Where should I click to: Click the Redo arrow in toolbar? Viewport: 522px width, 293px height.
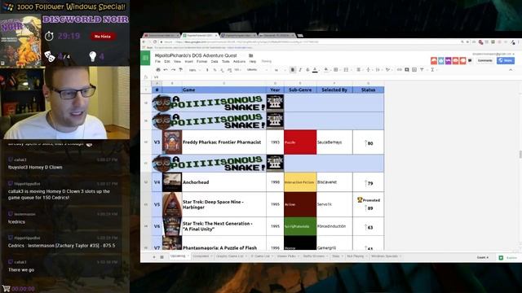pyautogui.click(x=173, y=70)
